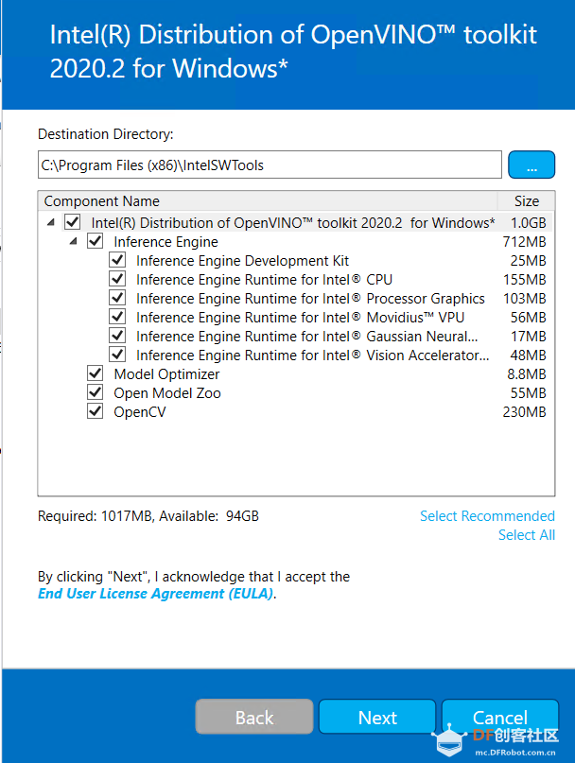Uncheck the OpenVINO toolkit 2020.2 root checkbox

coord(73,222)
